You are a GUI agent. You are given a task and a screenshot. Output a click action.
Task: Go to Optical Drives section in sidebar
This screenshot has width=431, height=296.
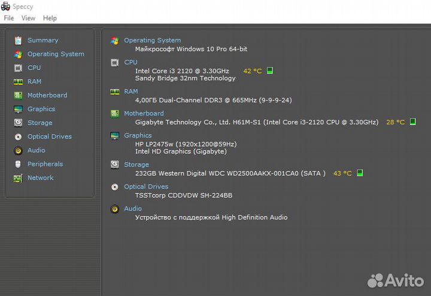[50, 136]
